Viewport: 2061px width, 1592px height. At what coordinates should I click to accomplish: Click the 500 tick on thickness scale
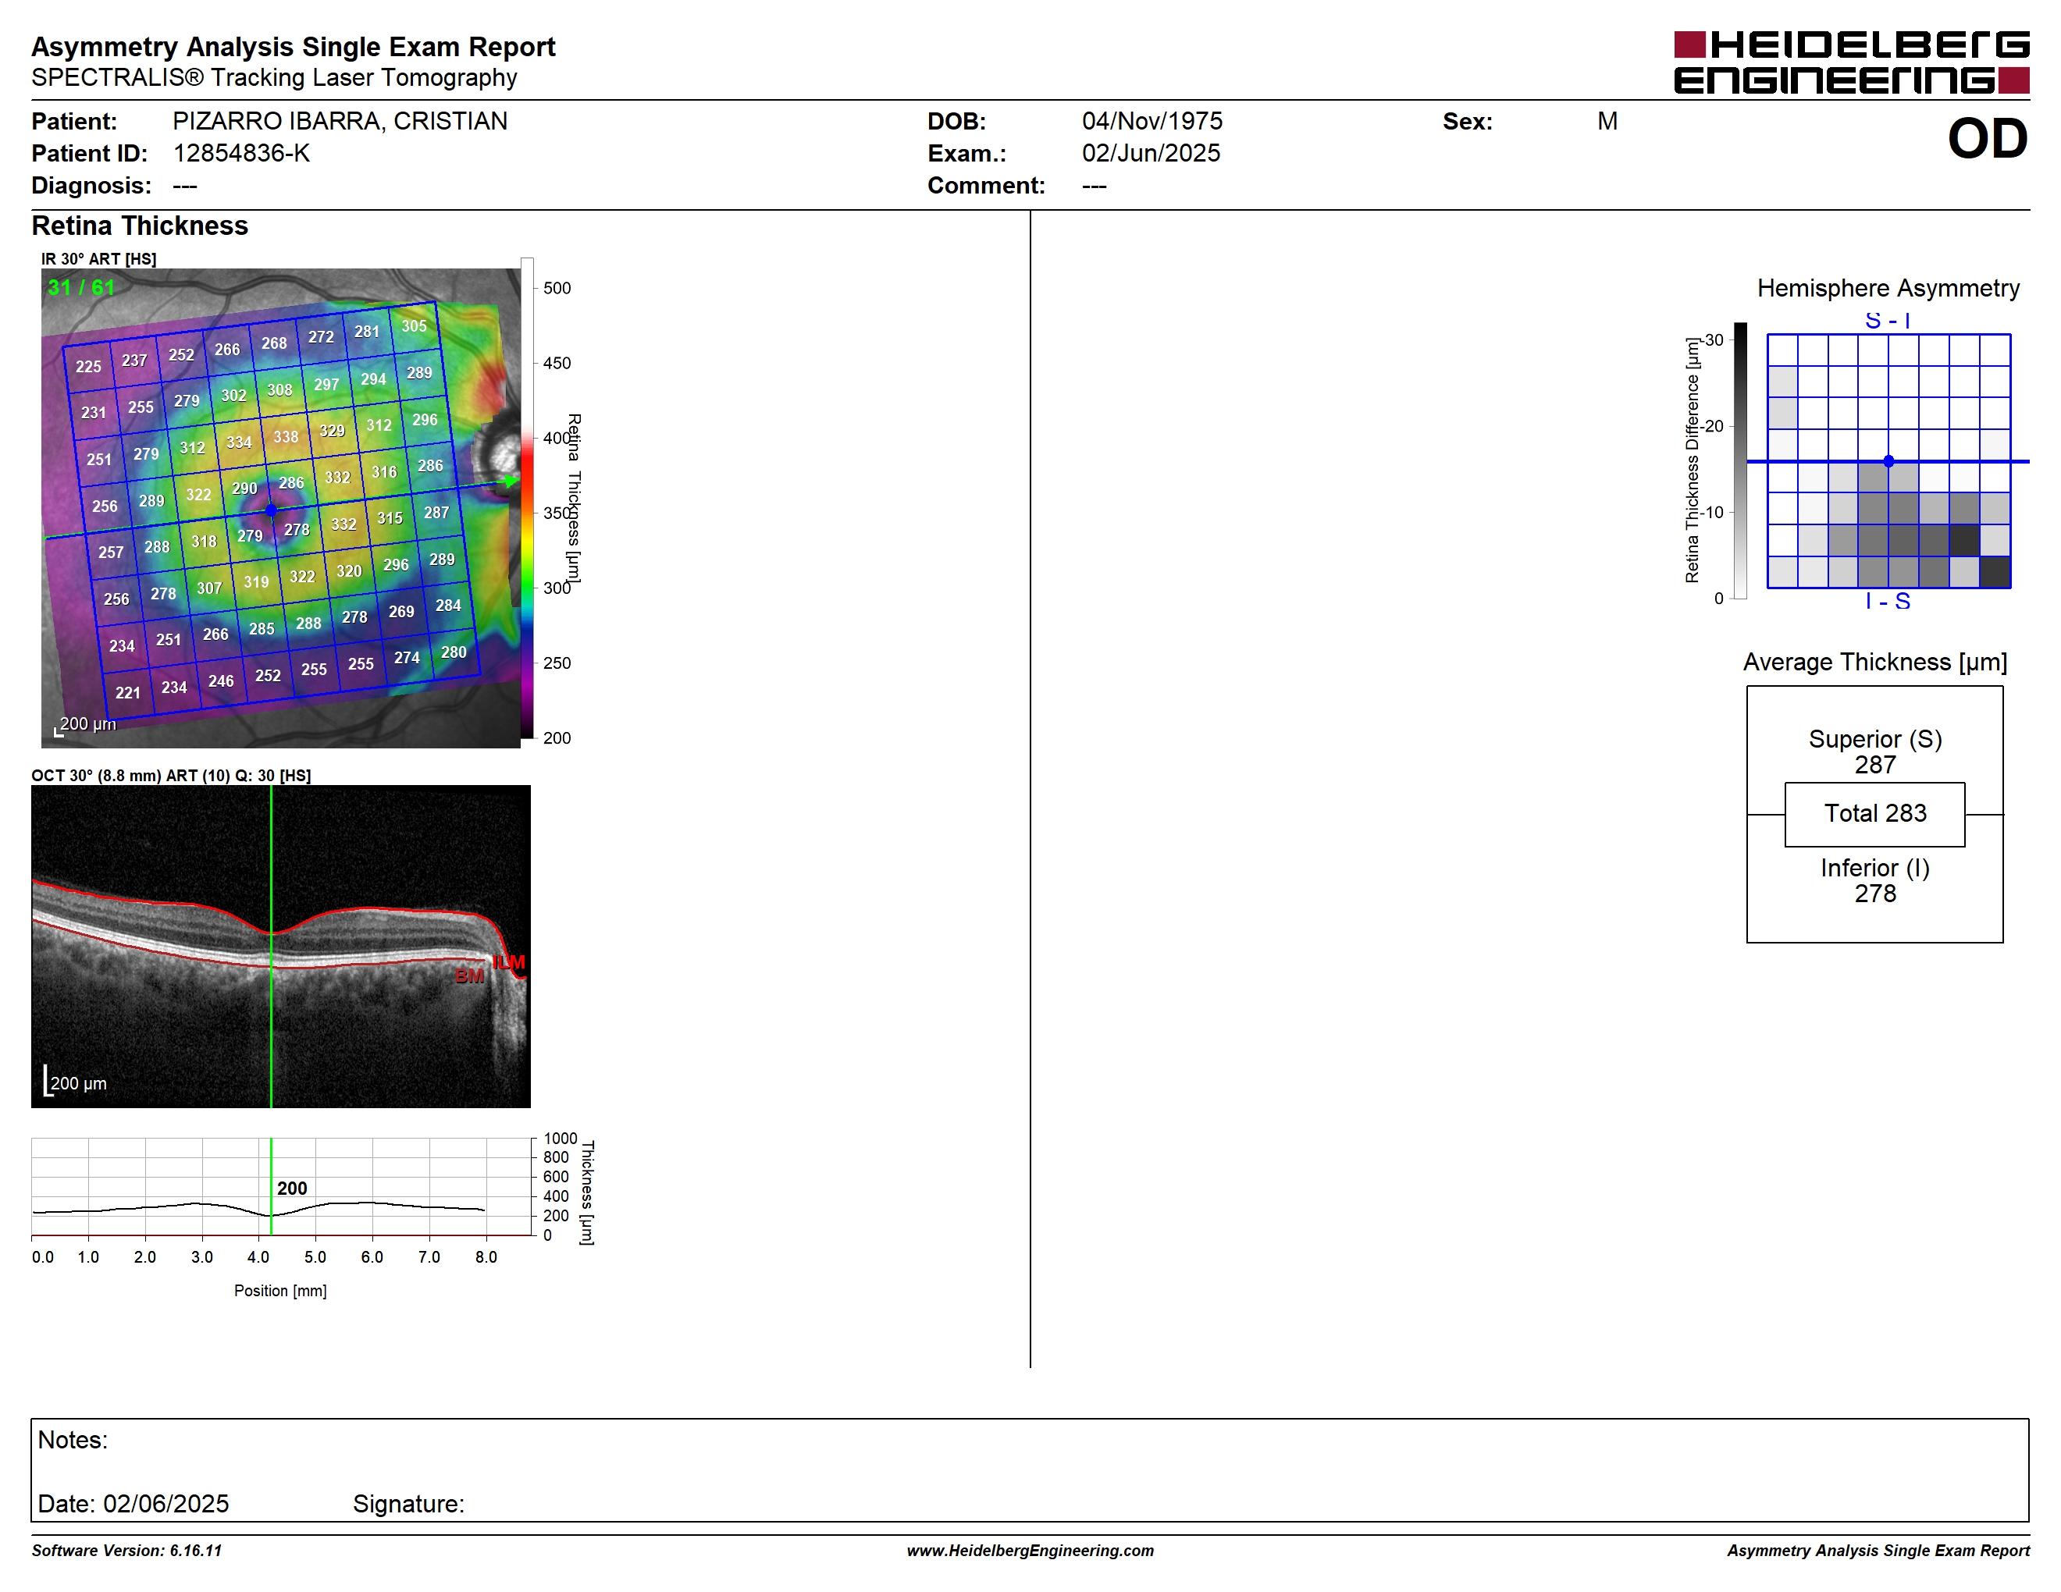click(557, 288)
